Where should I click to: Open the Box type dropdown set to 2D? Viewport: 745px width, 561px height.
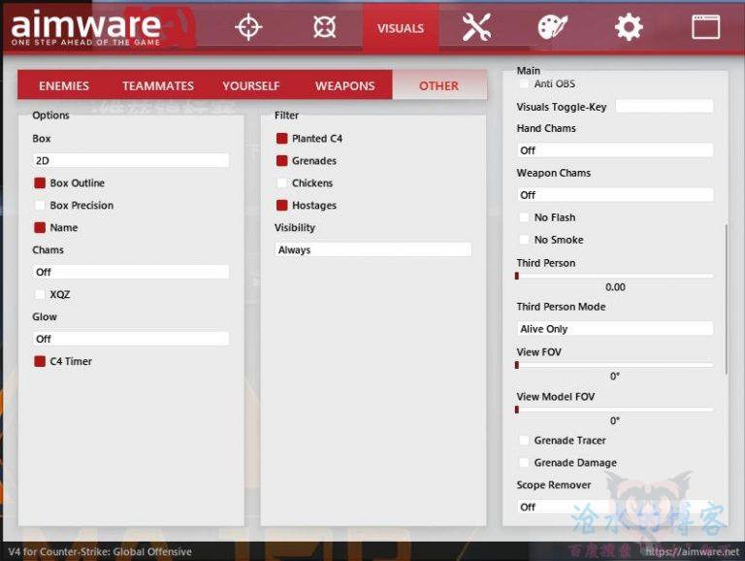click(x=131, y=161)
